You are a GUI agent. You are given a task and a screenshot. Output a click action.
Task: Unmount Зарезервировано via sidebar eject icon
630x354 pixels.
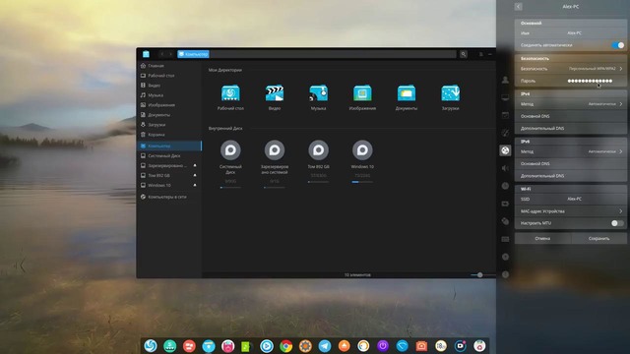(x=195, y=165)
